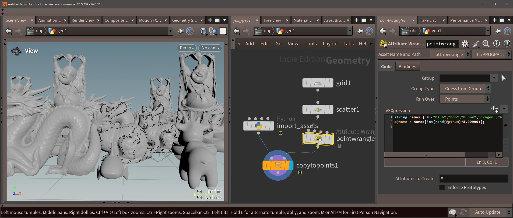Toggle the pin in the parameter pane
Viewport: 513px width, 218px height.
pos(498,31)
